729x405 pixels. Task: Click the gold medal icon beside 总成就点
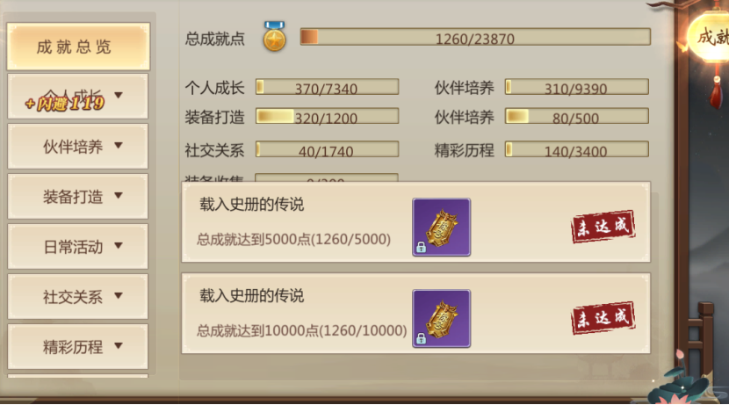(274, 37)
